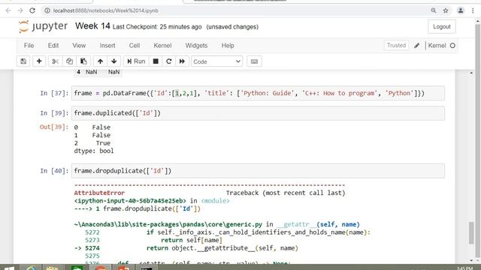The height and width of the screenshot is (270, 481).
Task: Restart kernel and run all fast-forward icon
Action: 182,61
